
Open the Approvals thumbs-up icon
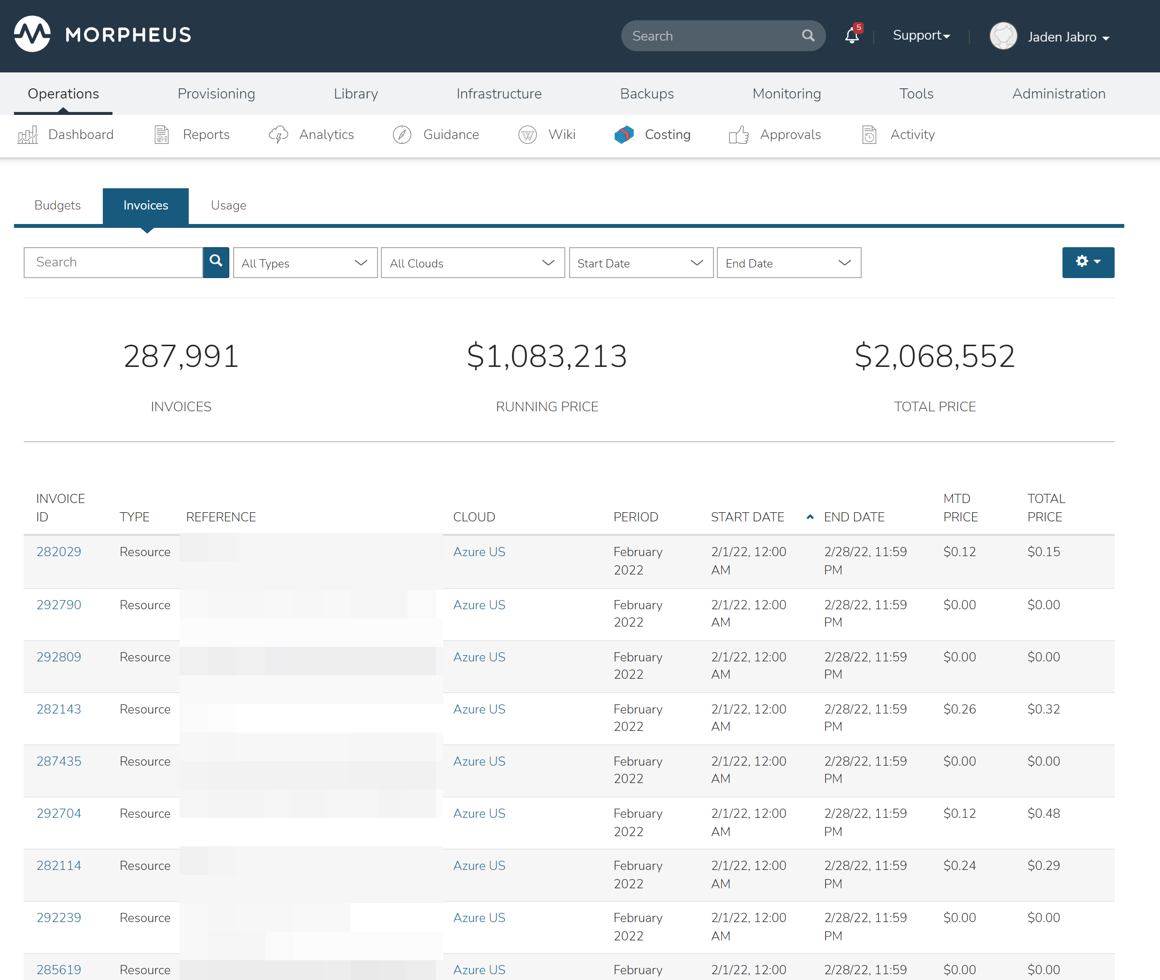click(738, 134)
